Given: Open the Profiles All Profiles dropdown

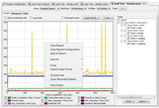Looking at the screenshot, I should click(x=104, y=8).
